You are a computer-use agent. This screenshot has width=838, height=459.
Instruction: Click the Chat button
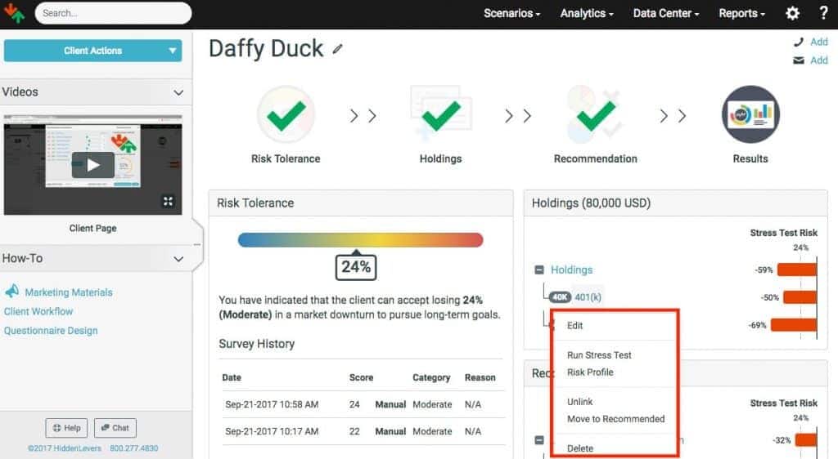click(x=115, y=427)
